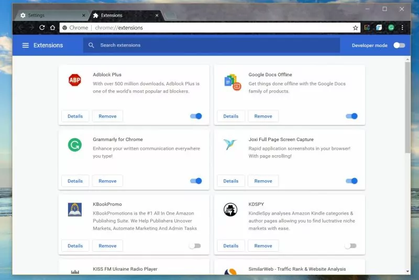This screenshot has height=280, width=419.
Task: Close the Extensions tab
Action: tap(157, 16)
